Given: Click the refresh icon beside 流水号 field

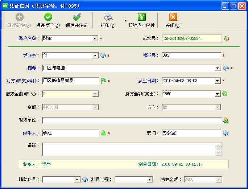Looking at the screenshot, I should [x=227, y=38].
